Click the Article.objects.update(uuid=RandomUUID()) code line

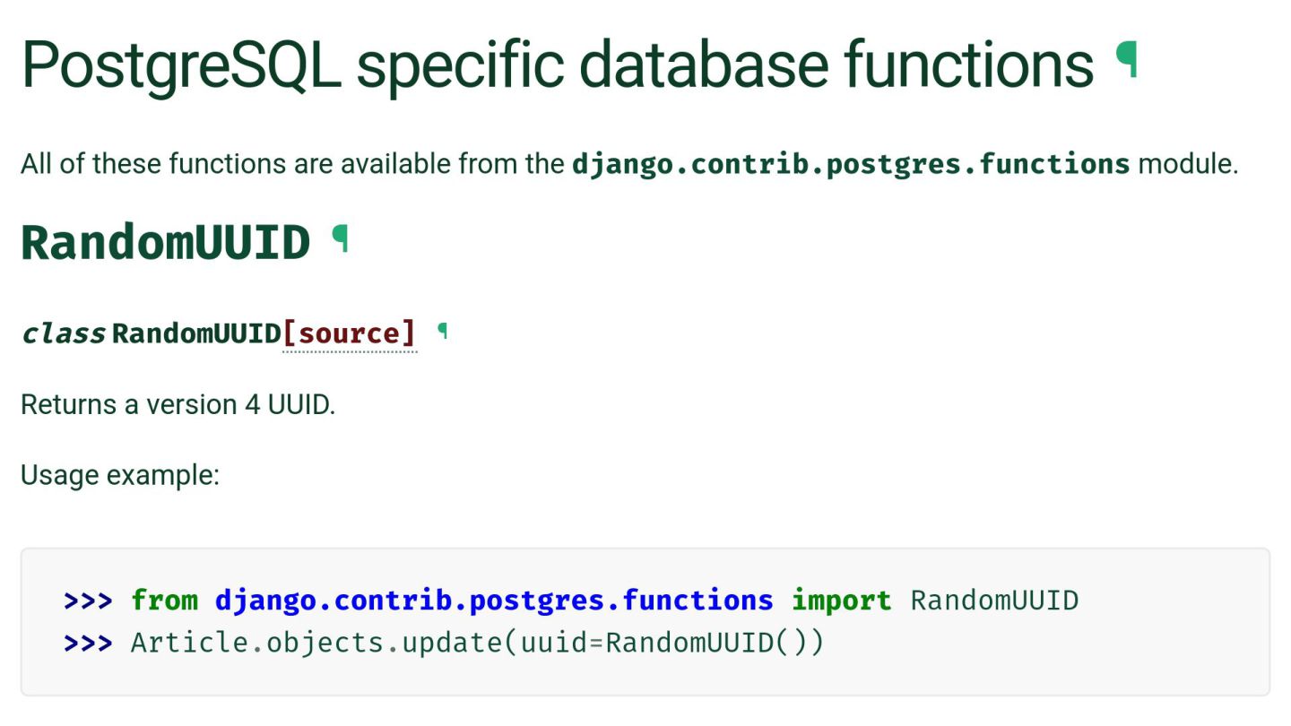click(444, 643)
